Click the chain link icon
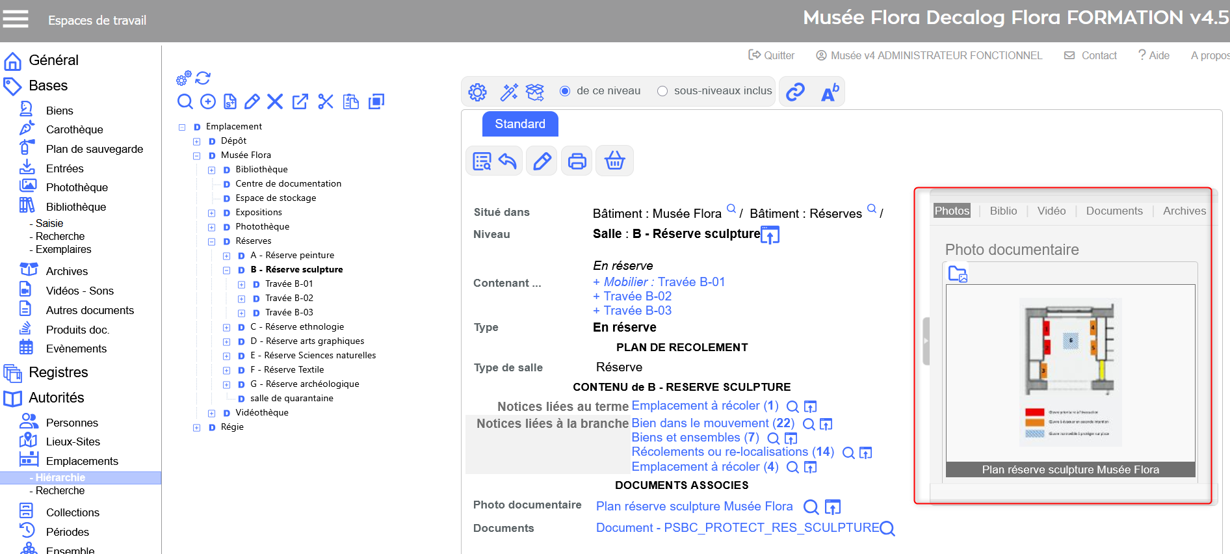 (x=795, y=92)
